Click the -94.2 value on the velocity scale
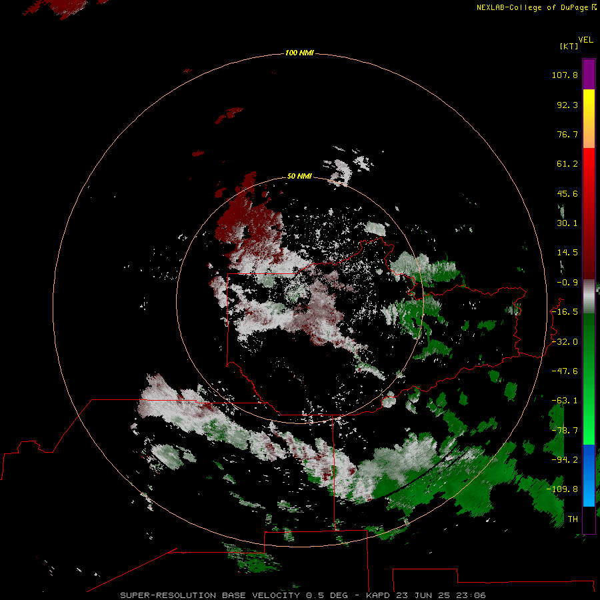 point(565,460)
